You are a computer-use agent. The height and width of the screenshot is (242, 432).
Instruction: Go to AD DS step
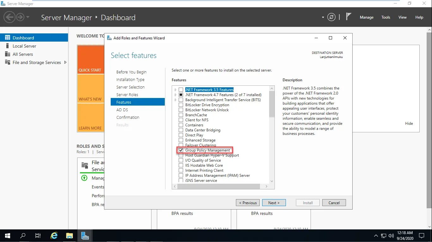[122, 110]
